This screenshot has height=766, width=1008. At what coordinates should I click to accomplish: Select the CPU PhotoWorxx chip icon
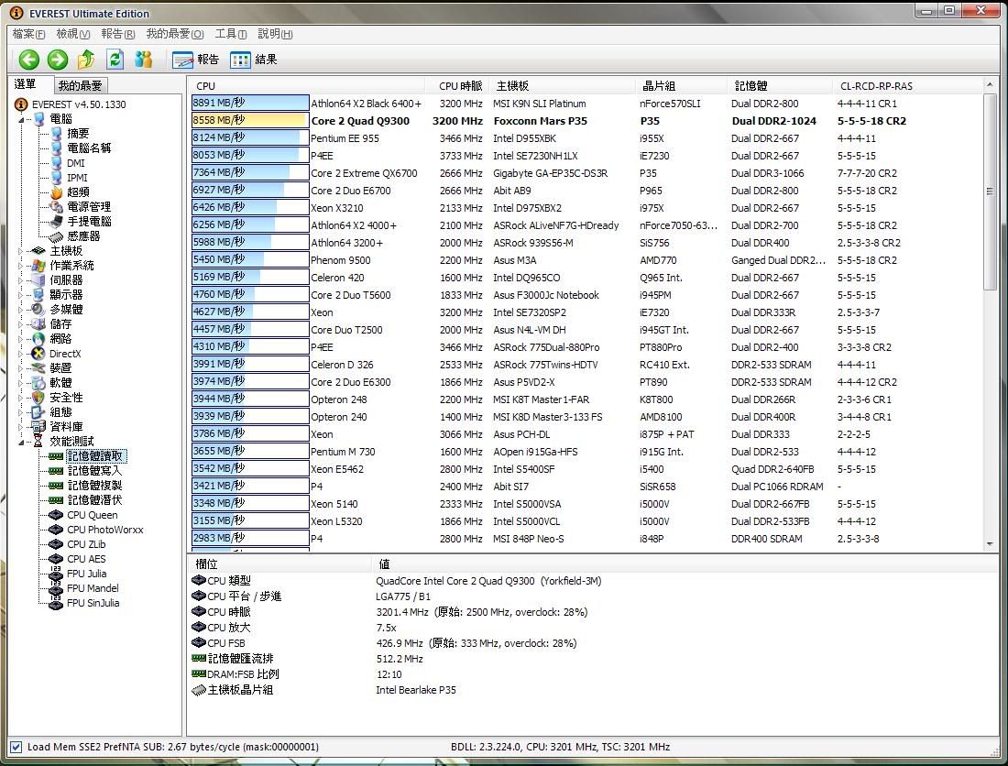tap(56, 531)
